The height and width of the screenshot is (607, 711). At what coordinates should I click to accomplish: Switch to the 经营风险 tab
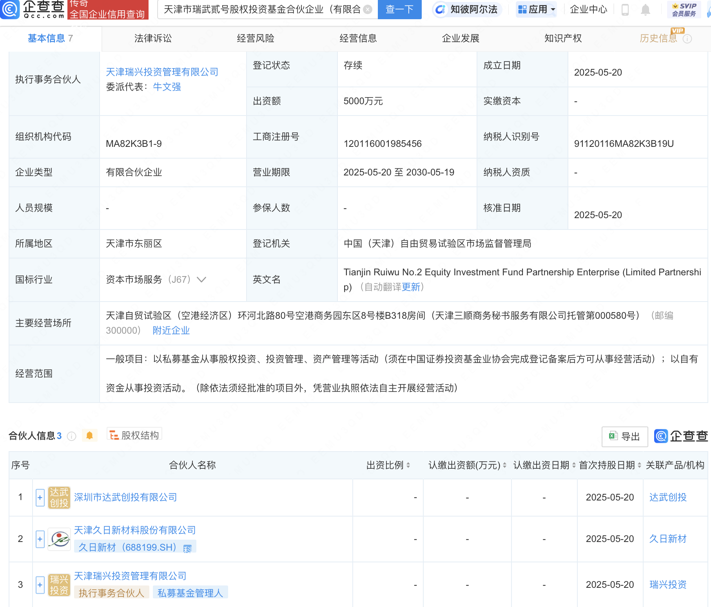(256, 38)
